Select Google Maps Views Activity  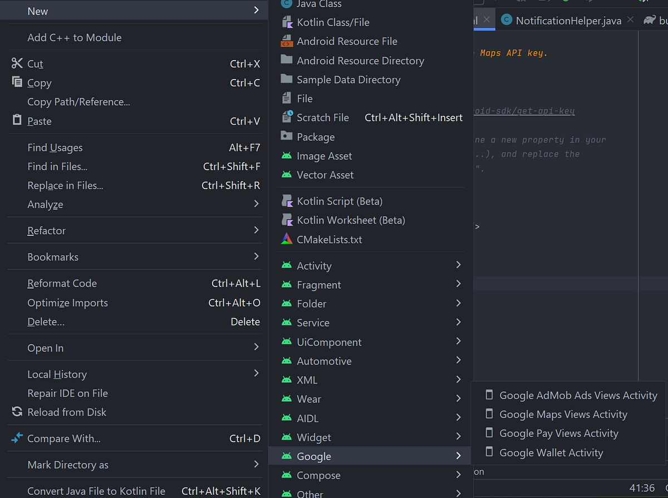[563, 414]
